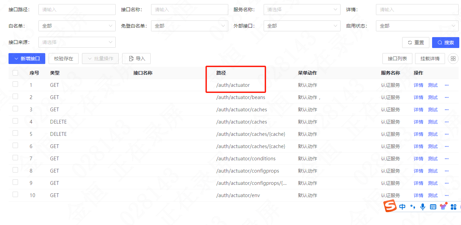Open the more-actions ellipsis for row 7

[447, 159]
